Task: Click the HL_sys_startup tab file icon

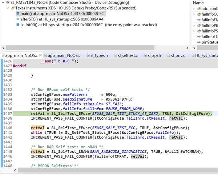Action: pos(193,55)
